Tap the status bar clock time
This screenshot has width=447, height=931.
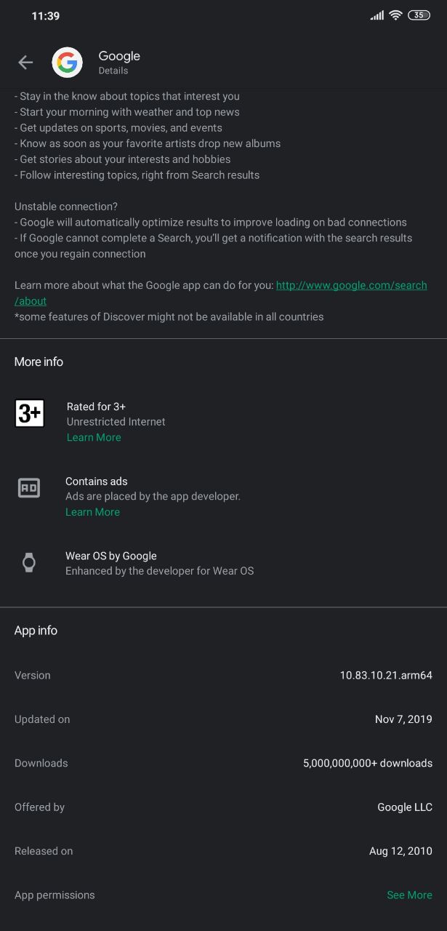pos(45,16)
